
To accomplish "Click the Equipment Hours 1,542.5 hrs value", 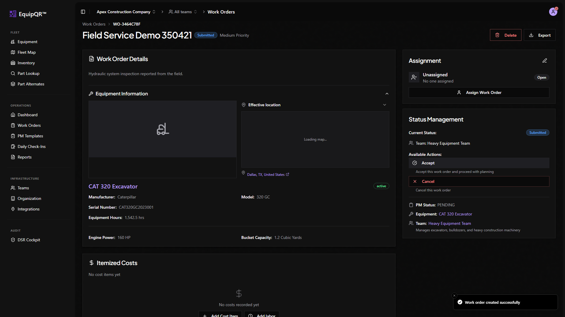I will click(x=134, y=217).
